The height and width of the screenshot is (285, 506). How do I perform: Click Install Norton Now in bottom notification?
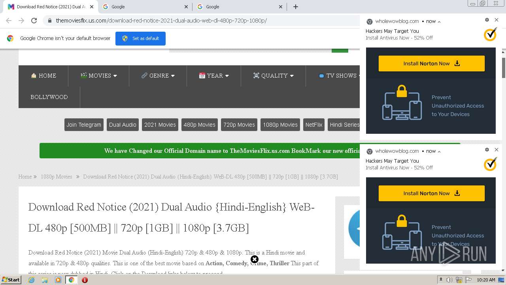pos(432,193)
